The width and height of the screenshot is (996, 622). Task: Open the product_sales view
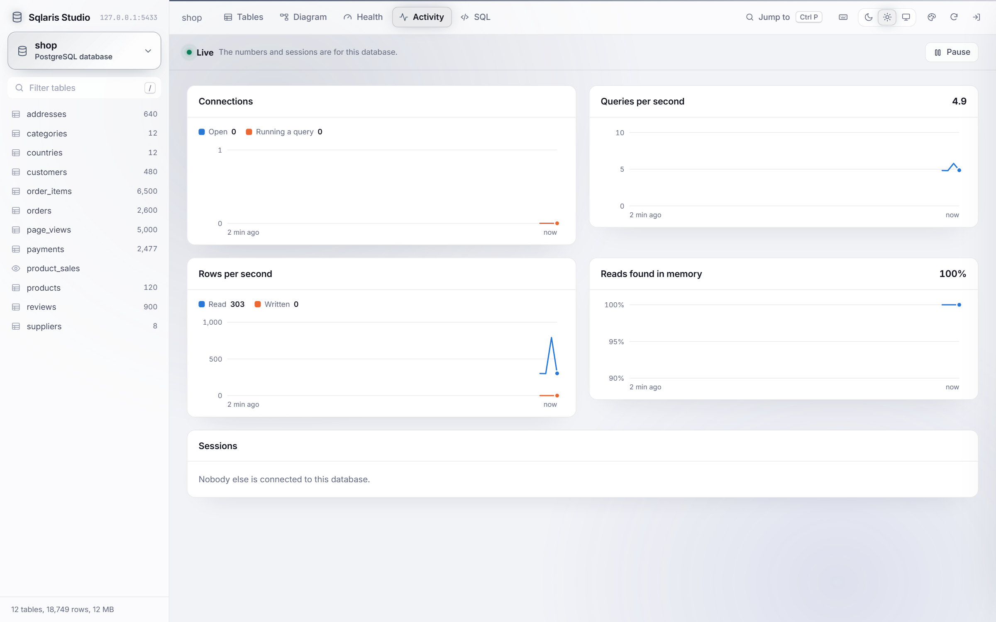[x=84, y=268]
